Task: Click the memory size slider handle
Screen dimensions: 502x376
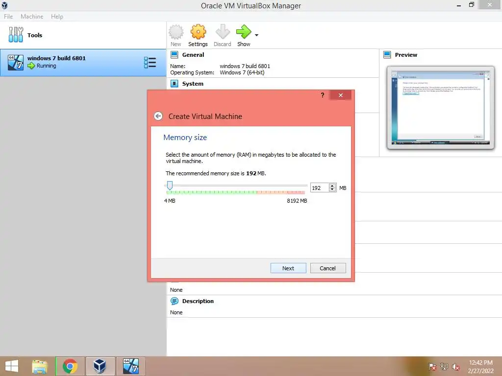Action: click(170, 186)
